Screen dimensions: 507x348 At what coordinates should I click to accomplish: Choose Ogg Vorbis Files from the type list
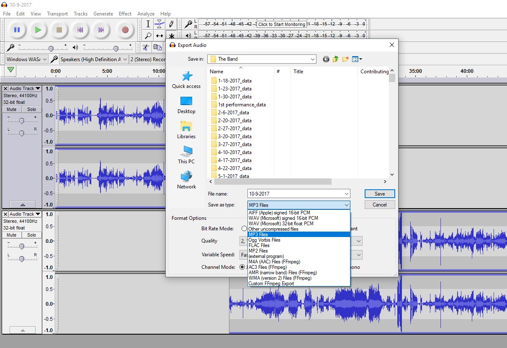264,240
